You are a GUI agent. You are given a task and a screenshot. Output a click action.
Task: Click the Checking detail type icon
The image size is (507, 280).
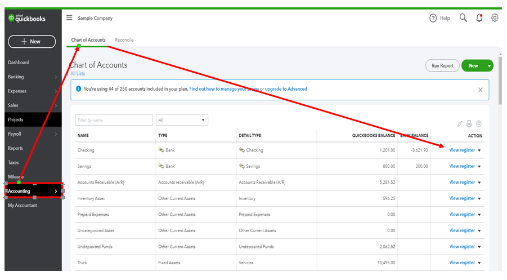(242, 150)
